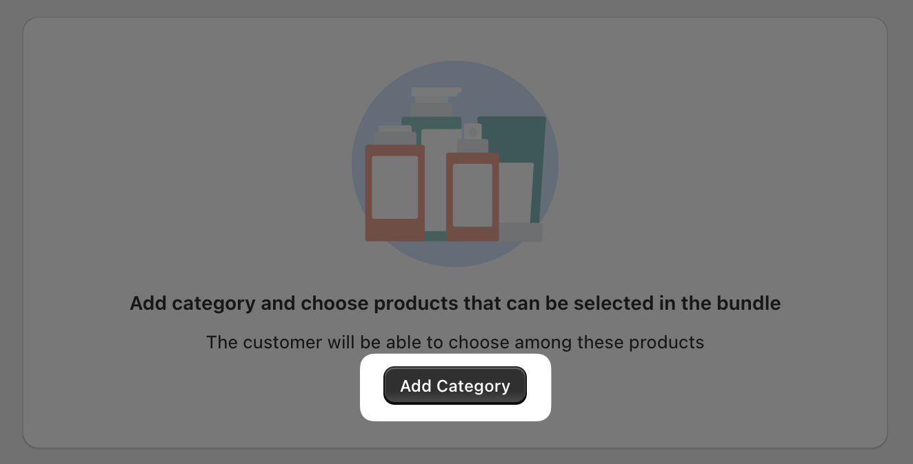
Task: Click the bold heading about adding category
Action: tap(455, 303)
